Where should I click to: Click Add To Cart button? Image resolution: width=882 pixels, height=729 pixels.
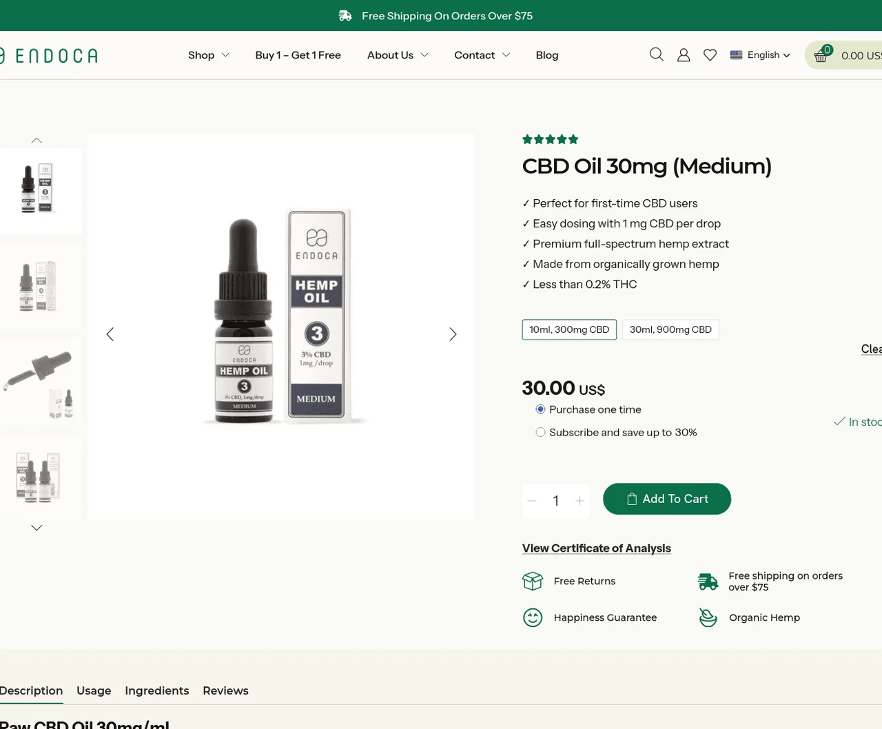click(667, 499)
